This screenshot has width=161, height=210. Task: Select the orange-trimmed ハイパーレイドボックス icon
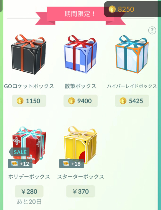pos(132,54)
